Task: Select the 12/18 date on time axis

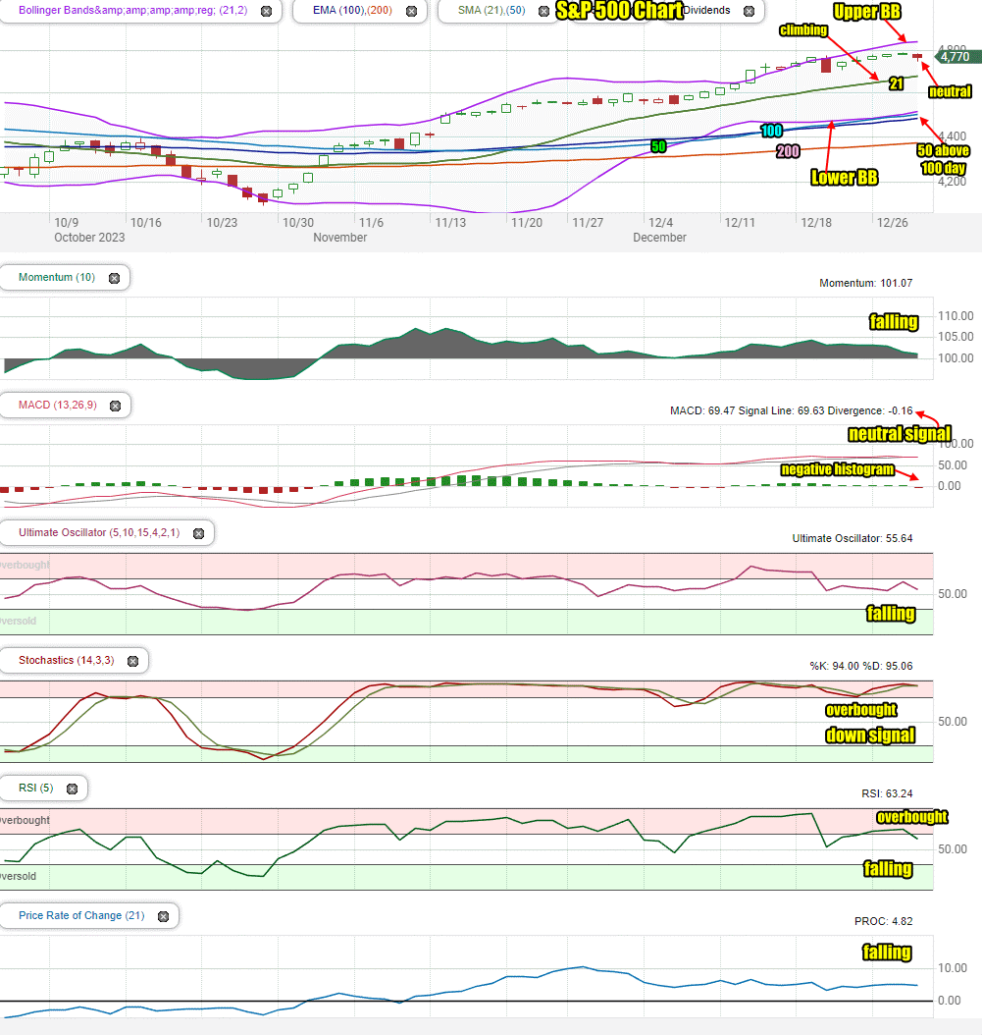Action: coord(816,223)
